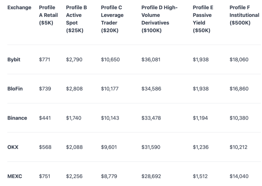
Task: Select OKX's $9,601 leverage trader value
Action: [109, 147]
